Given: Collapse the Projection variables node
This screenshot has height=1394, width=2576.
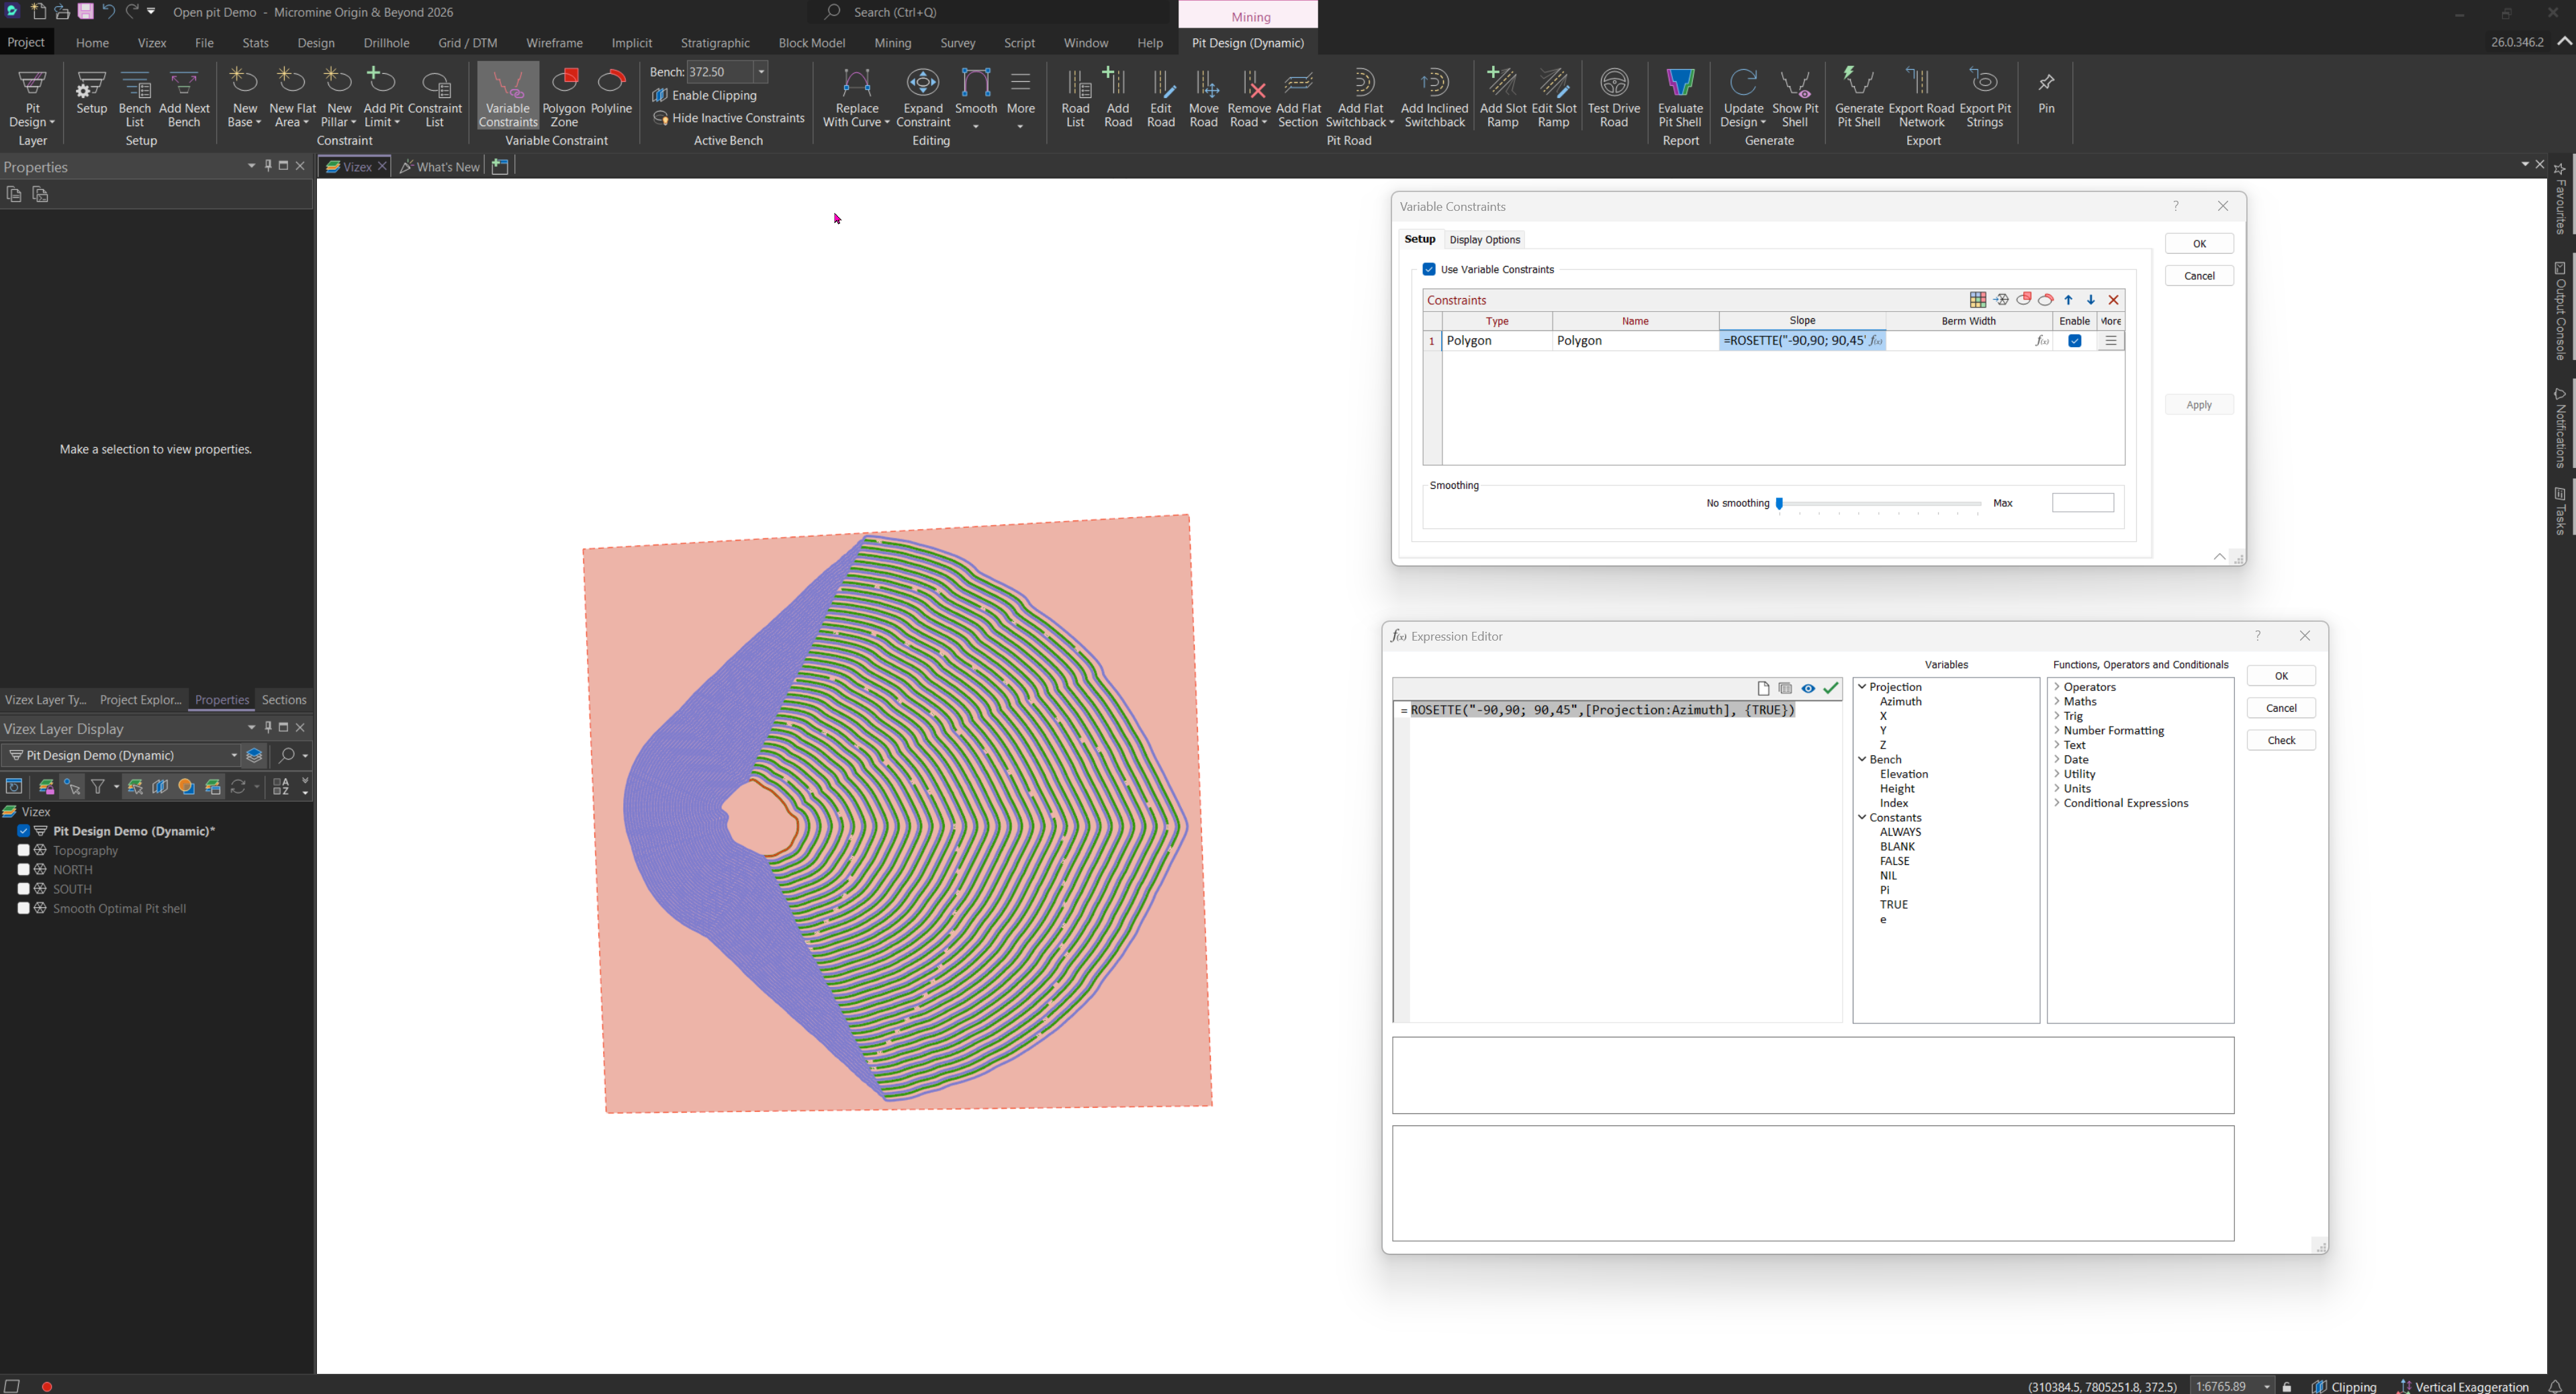Looking at the screenshot, I should (1862, 687).
